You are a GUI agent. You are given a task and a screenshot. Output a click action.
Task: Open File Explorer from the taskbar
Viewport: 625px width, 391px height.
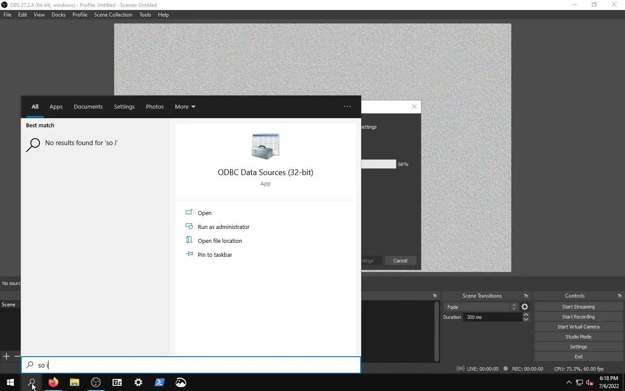coord(74,382)
